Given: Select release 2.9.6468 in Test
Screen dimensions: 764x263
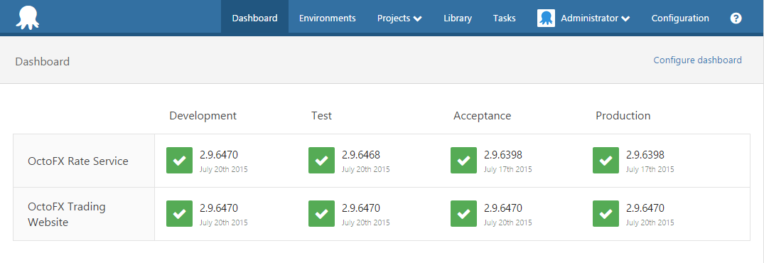Looking at the screenshot, I should click(x=360, y=155).
